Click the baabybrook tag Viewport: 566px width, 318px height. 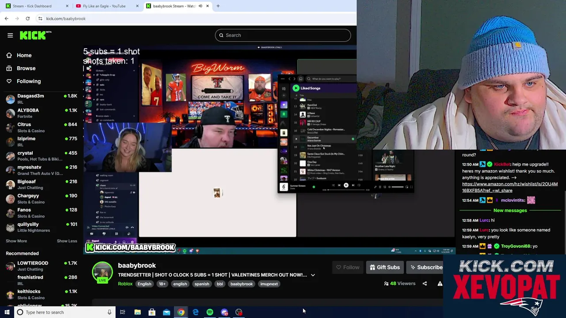point(241,284)
